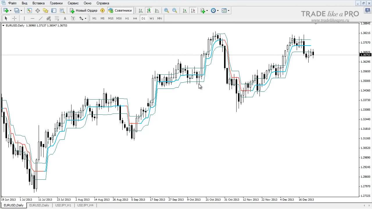Switch to H4 timeframe
This screenshot has width=372, height=209.
point(135,18)
